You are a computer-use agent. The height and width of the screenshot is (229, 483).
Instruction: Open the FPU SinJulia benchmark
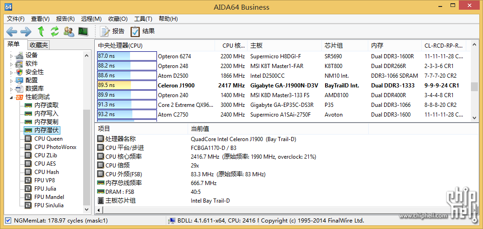(x=49, y=205)
